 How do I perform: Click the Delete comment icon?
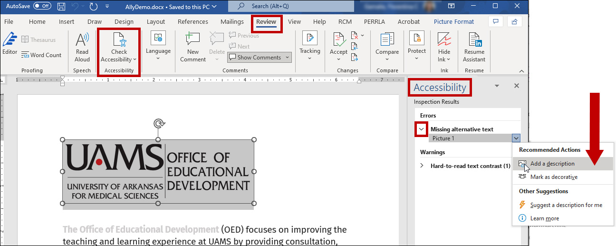(x=217, y=40)
